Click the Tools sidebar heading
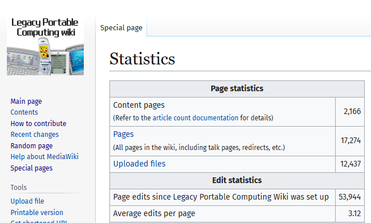 [18, 188]
